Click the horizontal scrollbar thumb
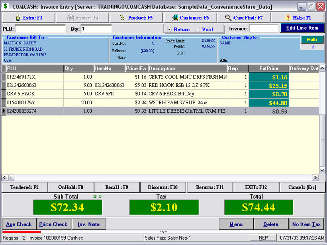The height and width of the screenshot is (245, 327). pos(11,178)
